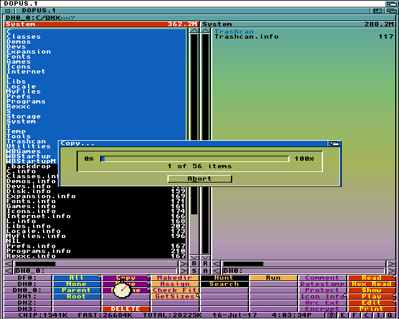Open Icon Info for selected file
399x319 pixels.
[x=322, y=297]
